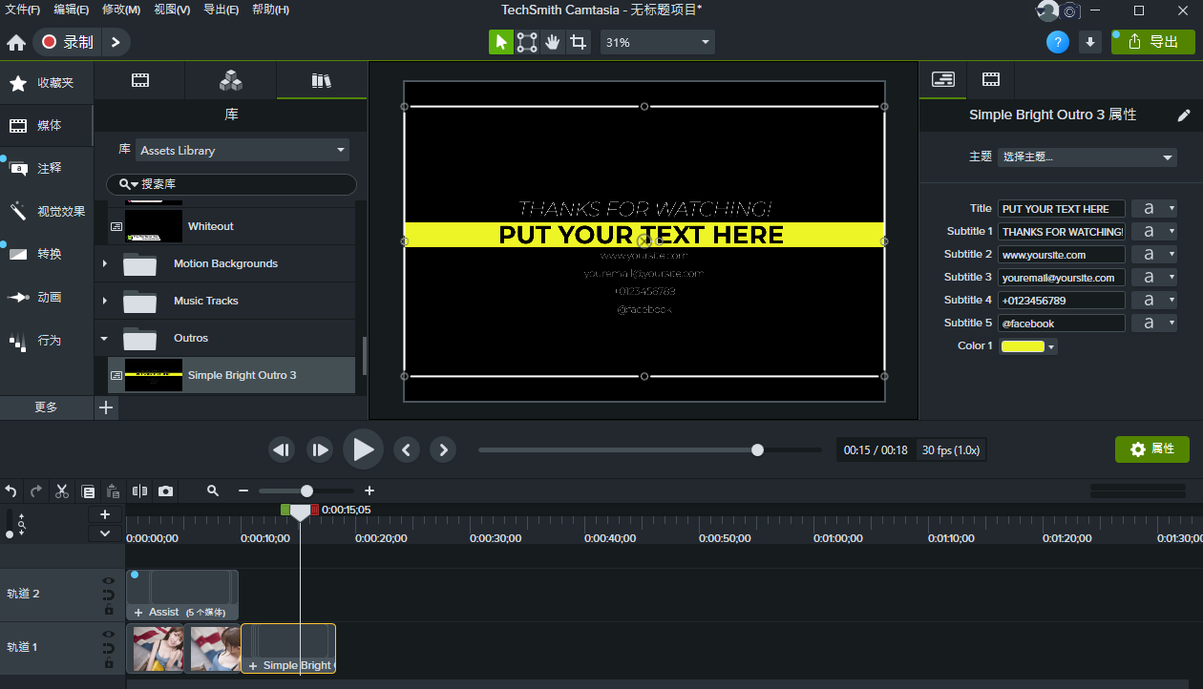Split the clip at the playhead
1203x689 pixels.
pos(140,491)
